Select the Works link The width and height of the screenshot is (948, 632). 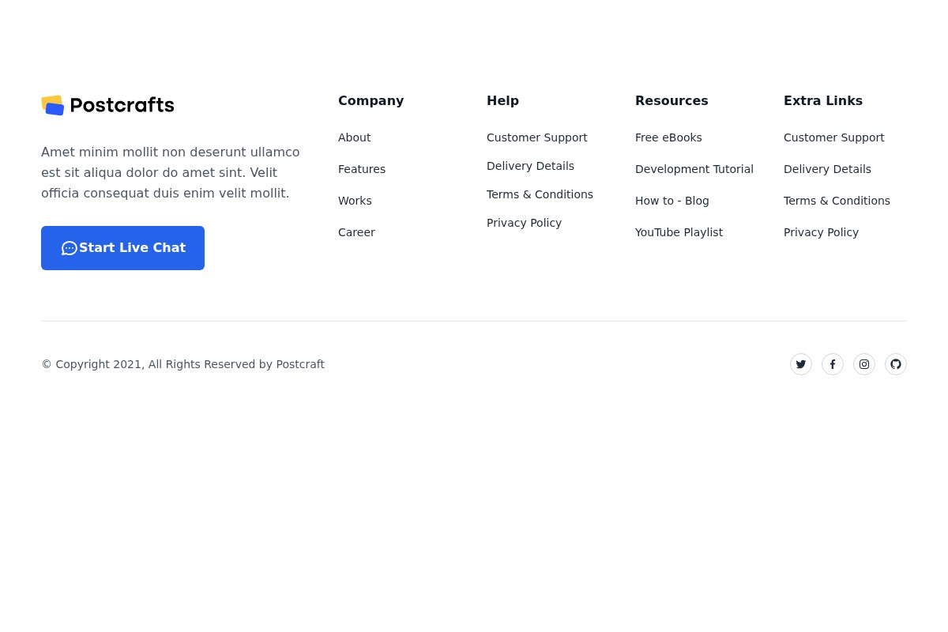(x=355, y=201)
